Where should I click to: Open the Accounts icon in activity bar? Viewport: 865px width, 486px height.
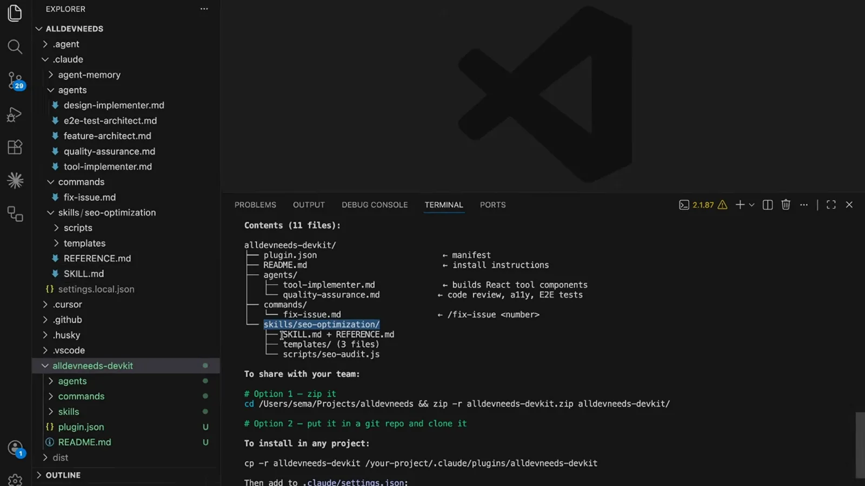point(15,448)
